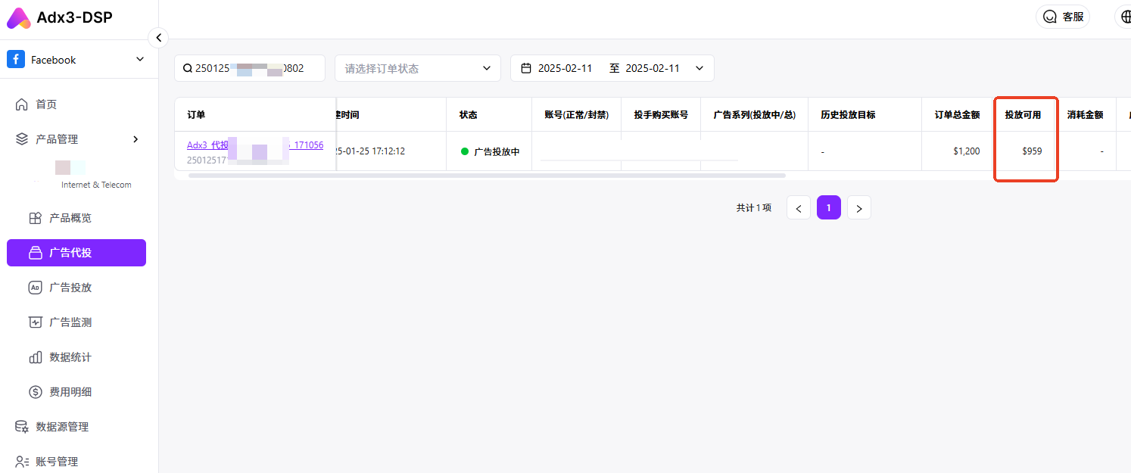The width and height of the screenshot is (1131, 473).
Task: Open 广告监测 ad monitoring
Action: [70, 322]
